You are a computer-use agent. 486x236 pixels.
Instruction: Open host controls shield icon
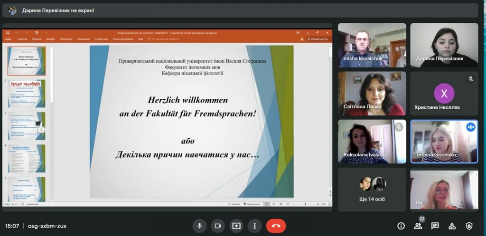point(469,226)
